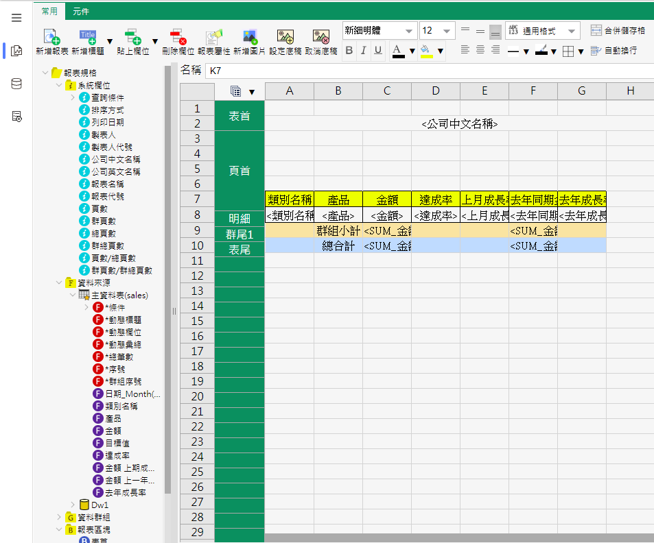The height and width of the screenshot is (543, 654).
Task: Click the border line color pen icon
Action: (541, 51)
